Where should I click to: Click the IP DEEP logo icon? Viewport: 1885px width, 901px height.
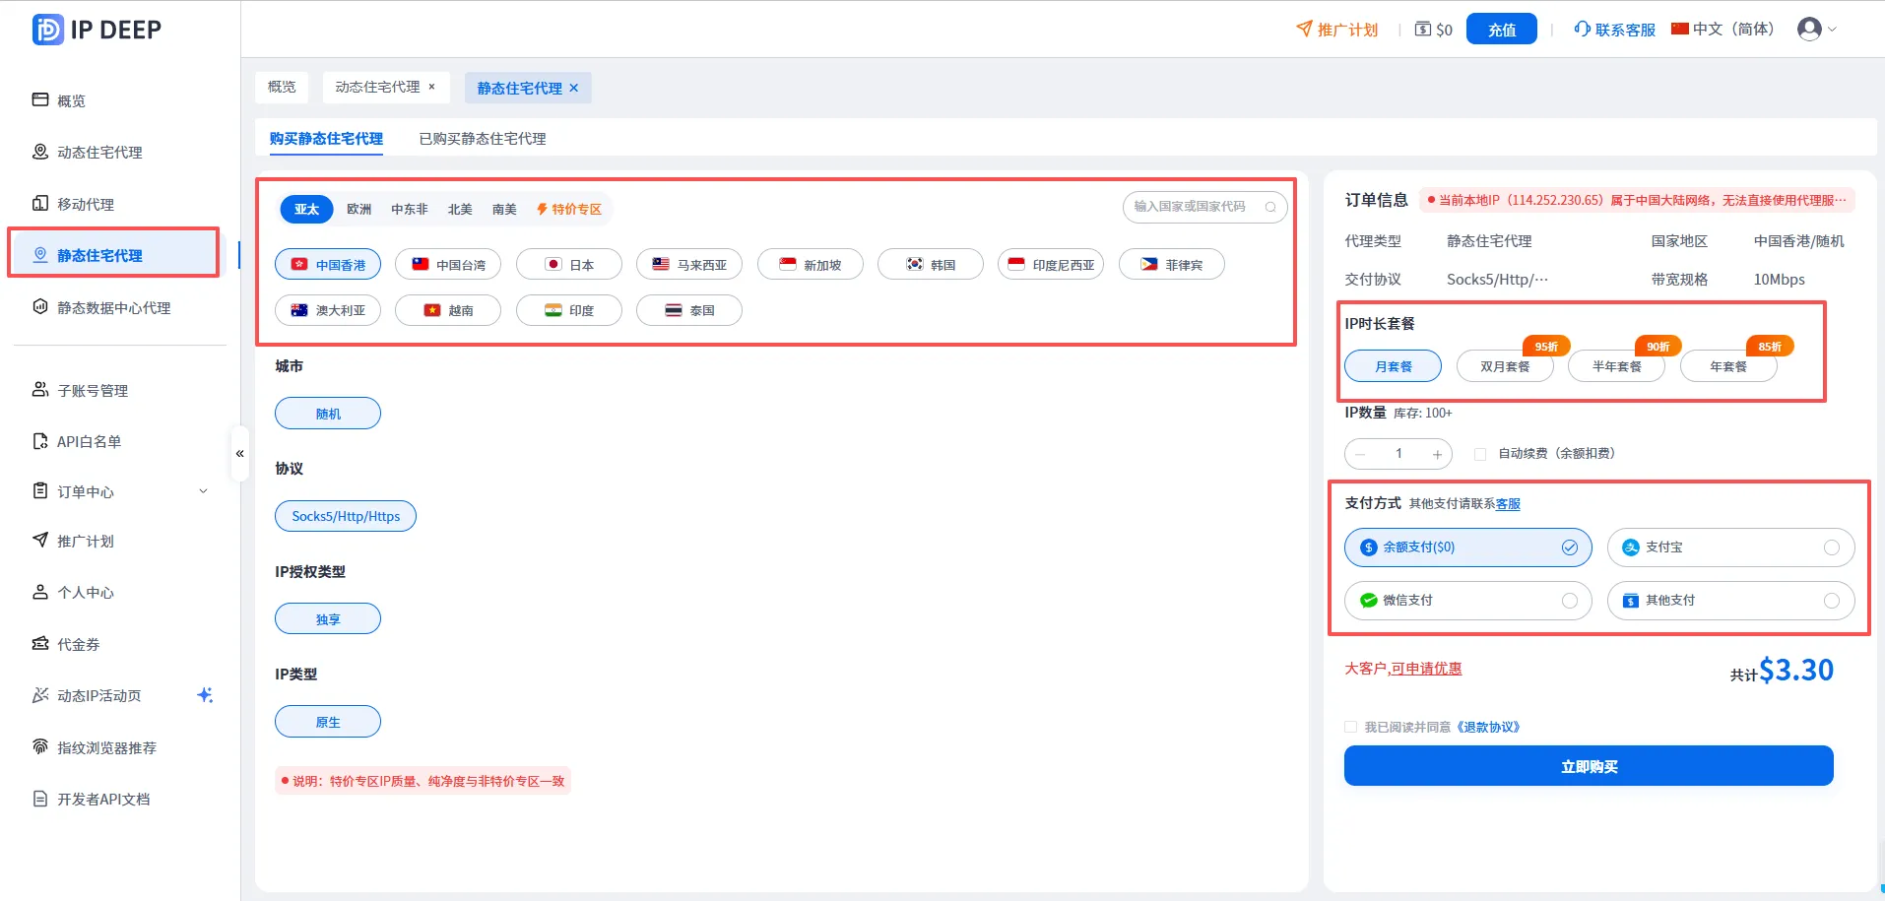(x=47, y=30)
